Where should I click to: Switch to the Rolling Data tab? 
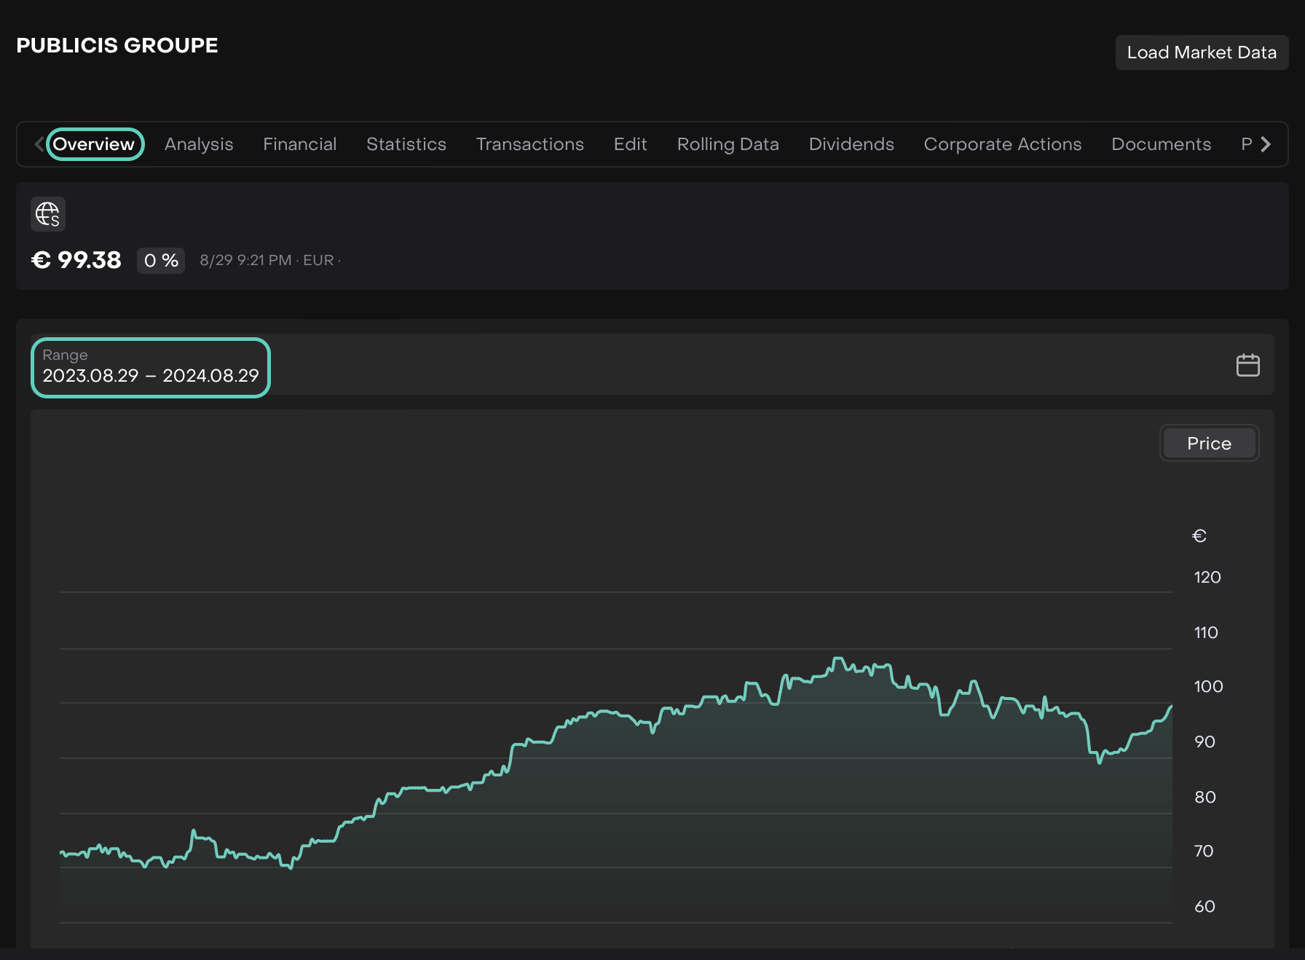(x=728, y=144)
